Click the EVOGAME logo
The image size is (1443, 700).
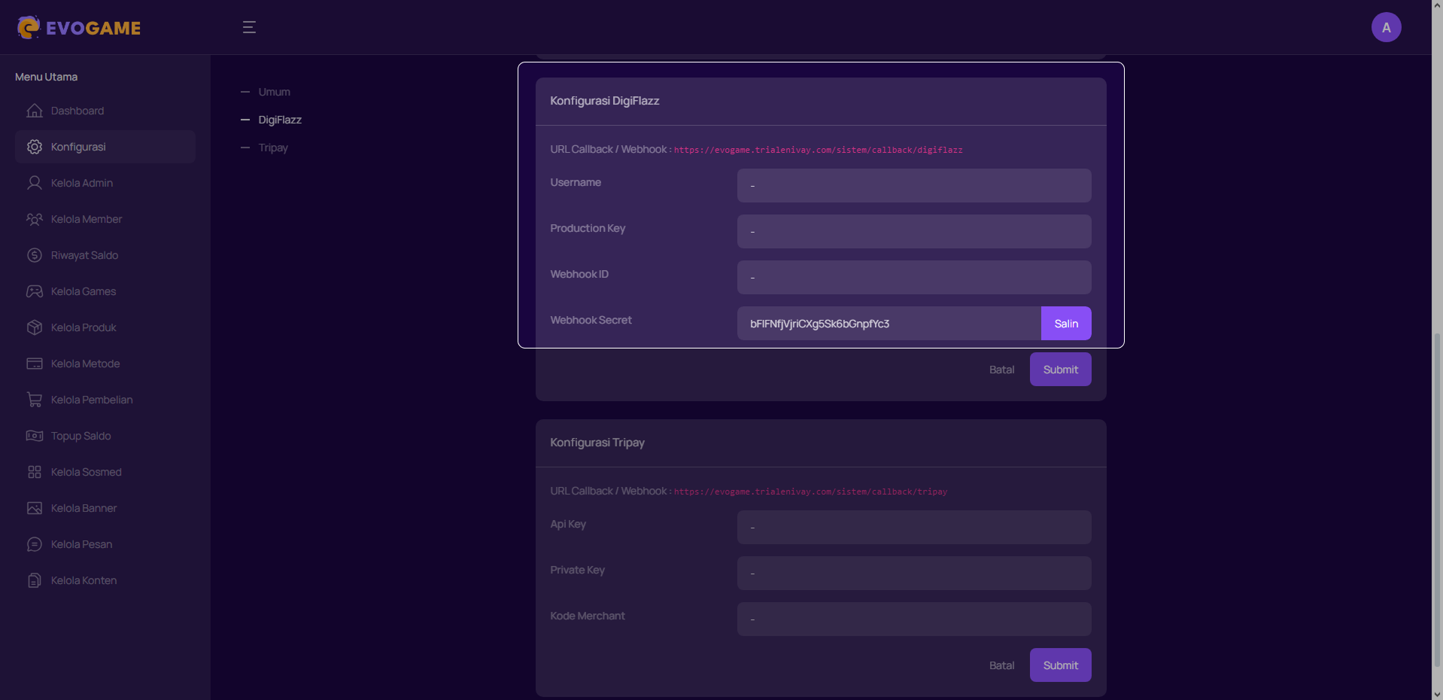click(x=79, y=28)
